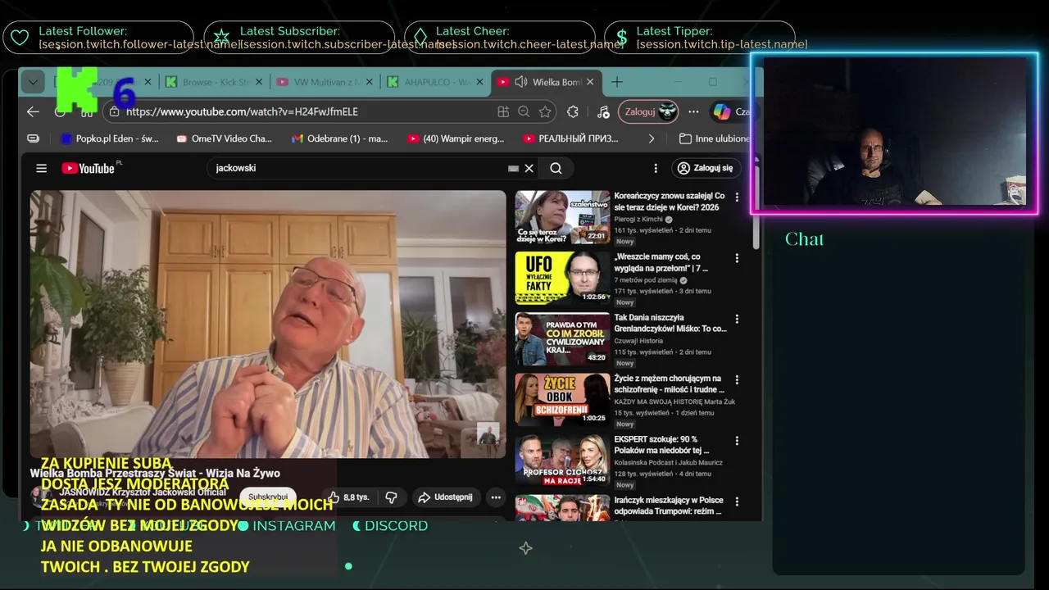Dislike the video with thumbs-down

(391, 497)
